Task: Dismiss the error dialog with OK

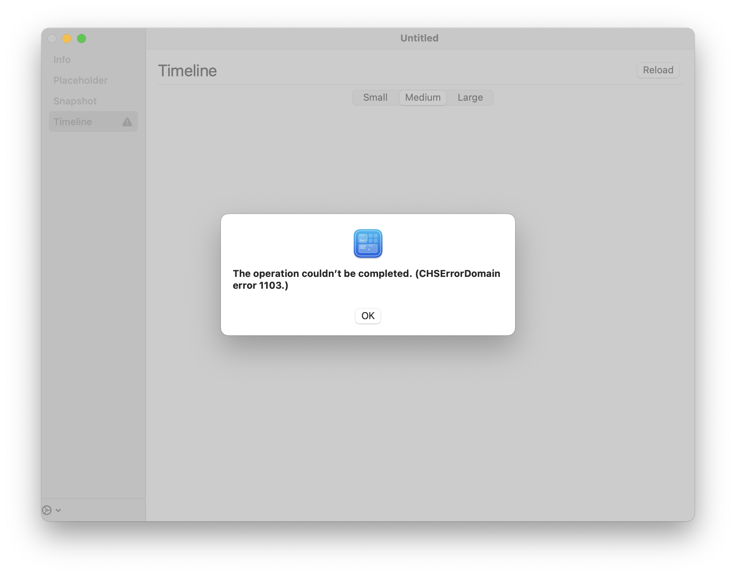Action: (x=368, y=316)
